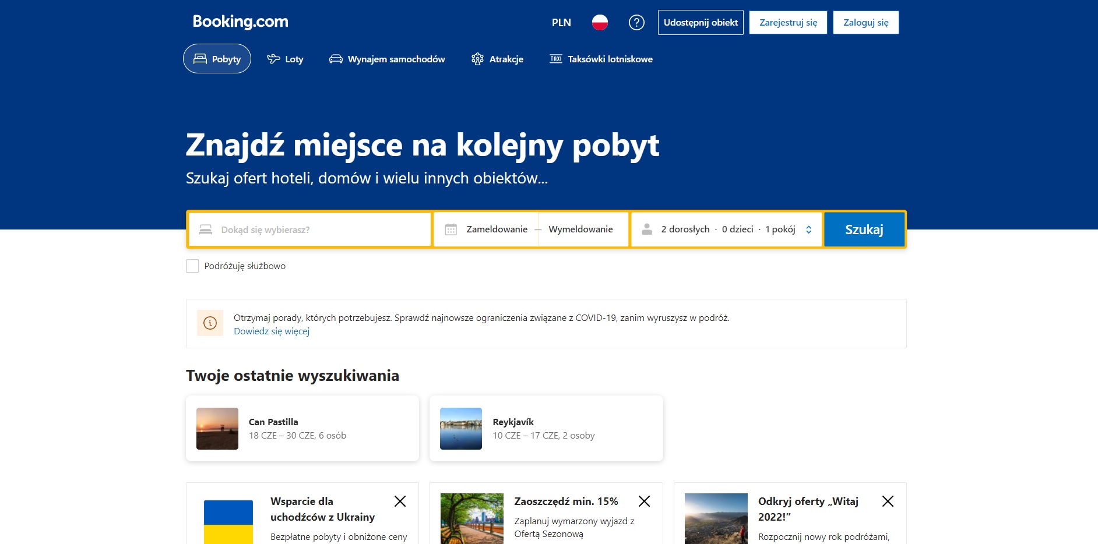This screenshot has height=544, width=1098.
Task: Open language selector with Polish flag
Action: pyautogui.click(x=600, y=23)
